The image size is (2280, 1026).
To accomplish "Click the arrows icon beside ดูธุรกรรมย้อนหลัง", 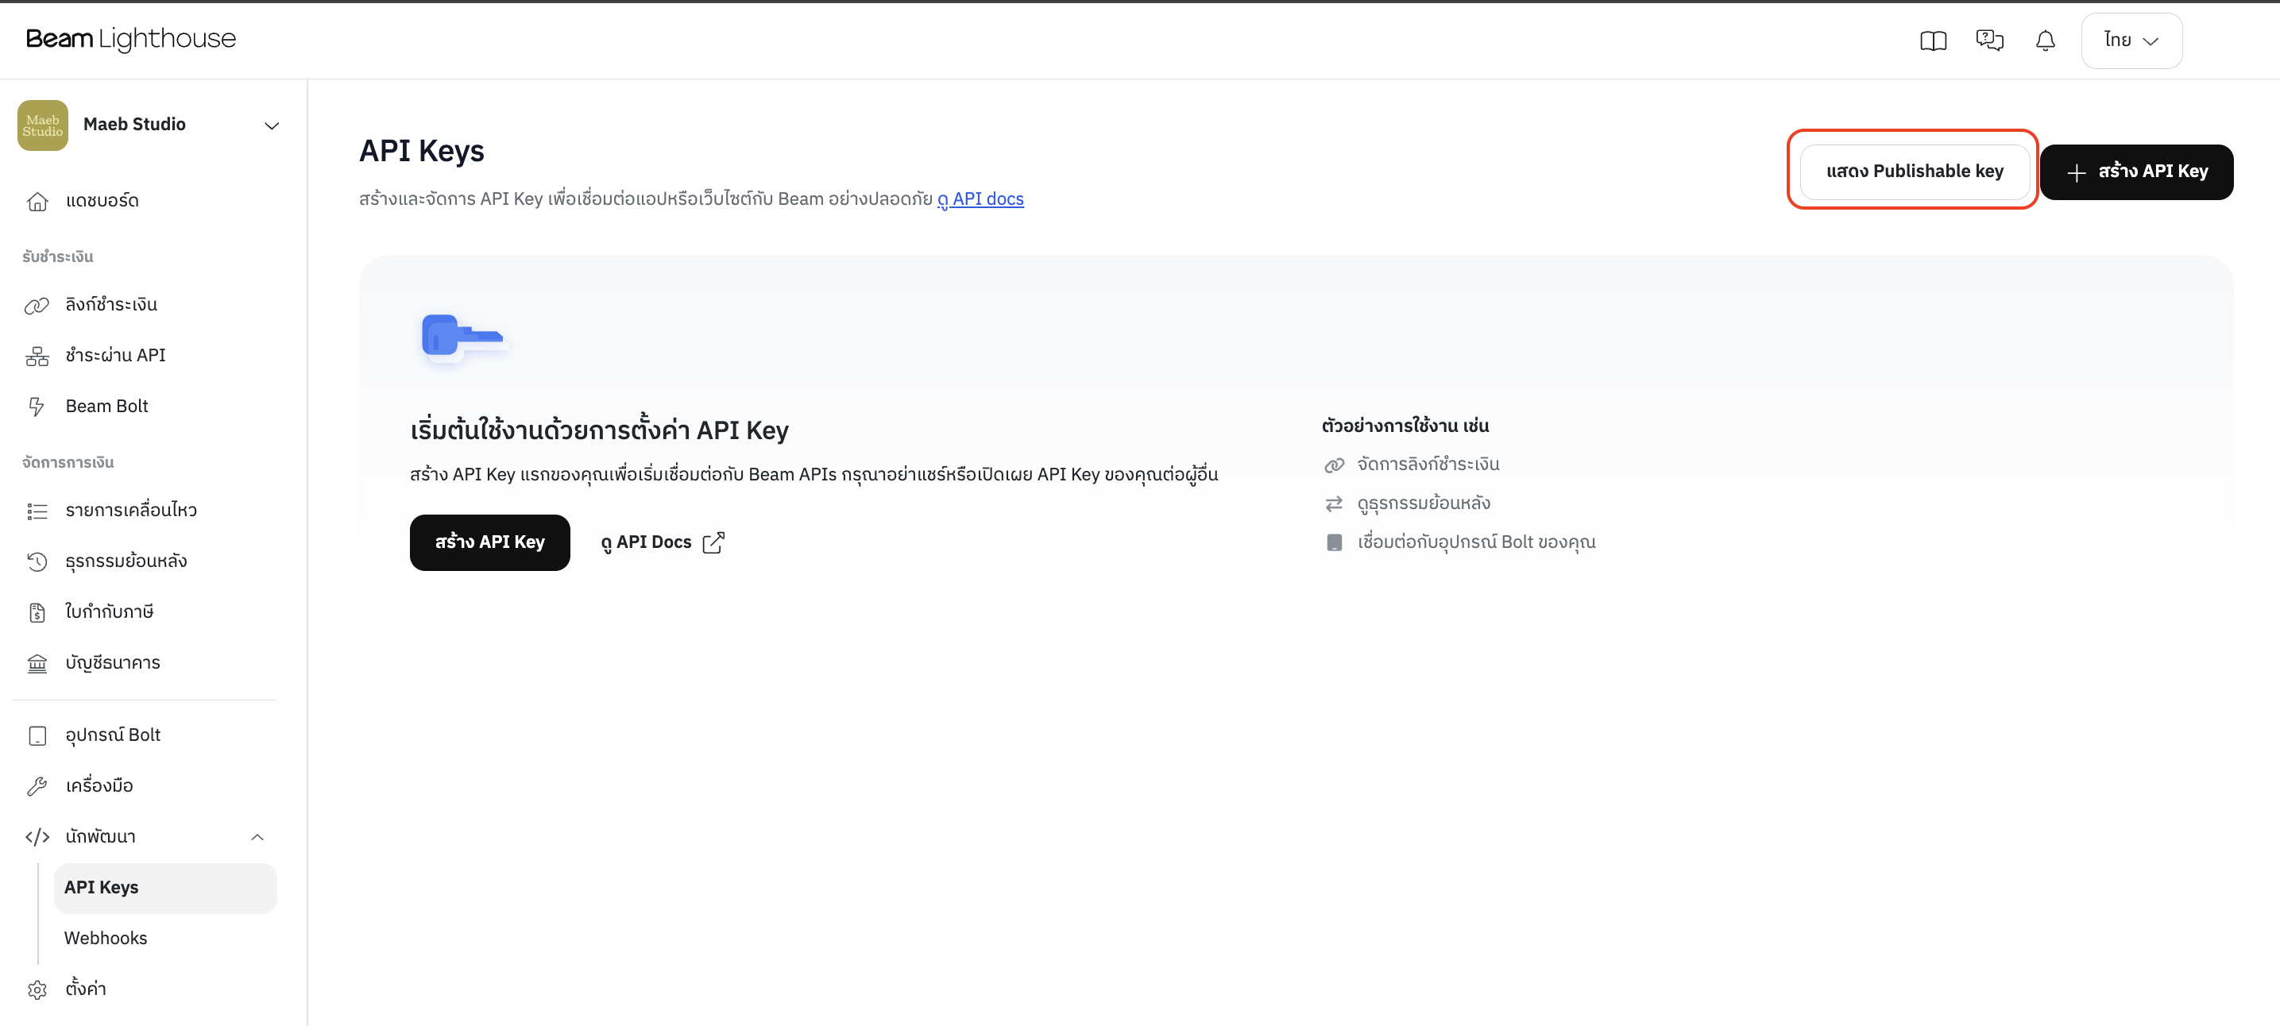I will [x=1334, y=504].
